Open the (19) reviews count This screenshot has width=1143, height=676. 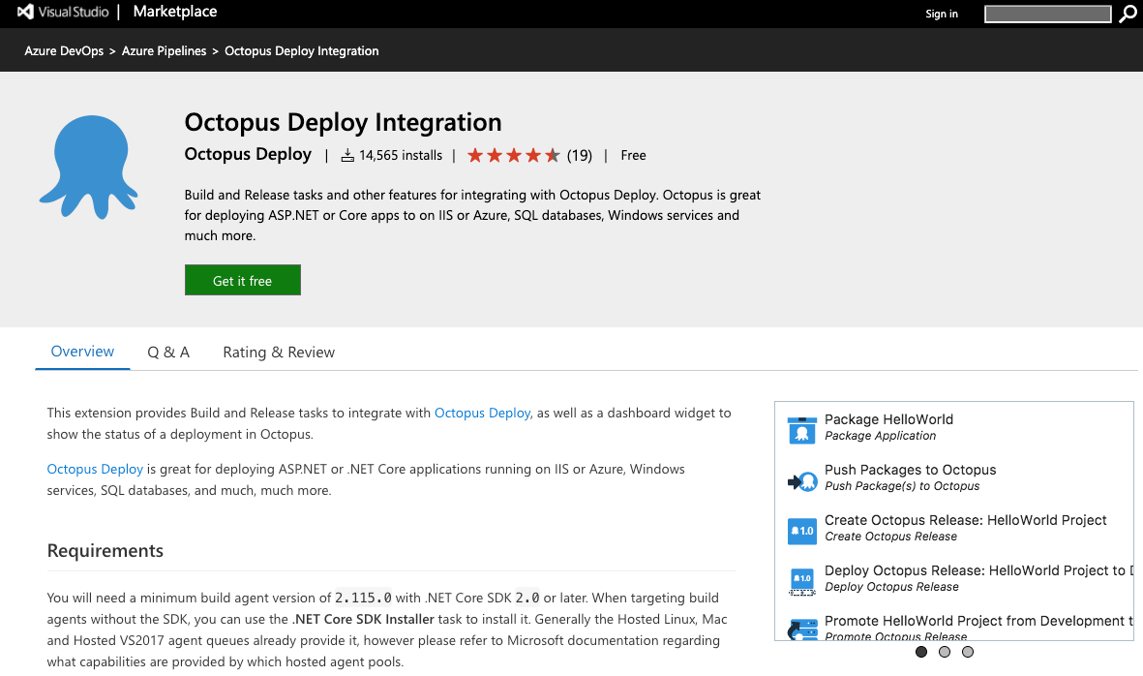coord(580,155)
